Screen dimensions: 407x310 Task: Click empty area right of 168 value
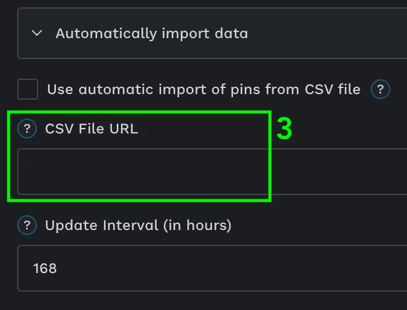[232, 268]
